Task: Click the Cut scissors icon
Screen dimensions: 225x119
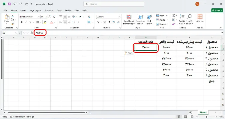Action: (x=13, y=16)
